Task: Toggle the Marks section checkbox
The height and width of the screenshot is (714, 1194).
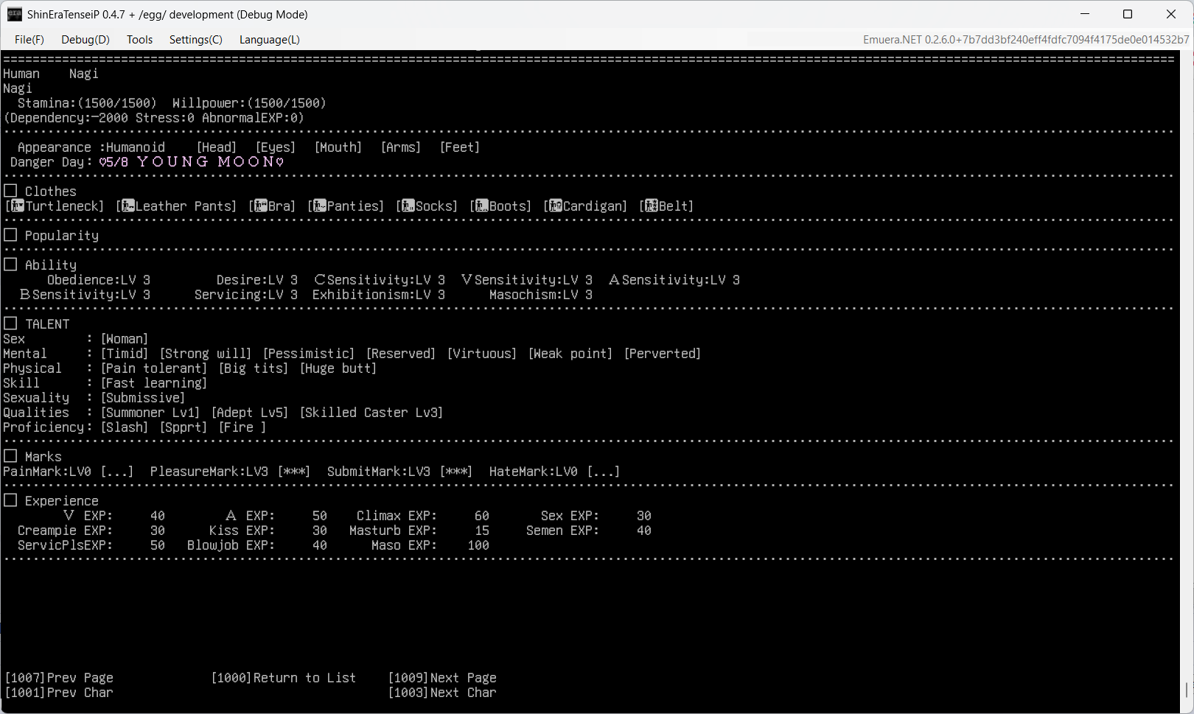Action: point(10,456)
